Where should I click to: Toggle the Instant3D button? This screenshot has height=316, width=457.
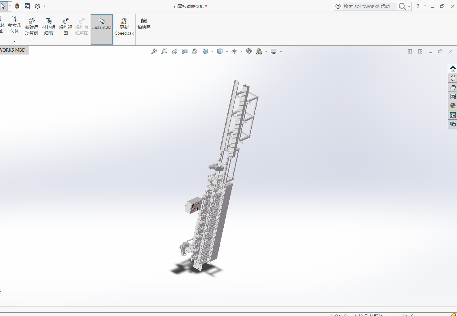click(102, 29)
